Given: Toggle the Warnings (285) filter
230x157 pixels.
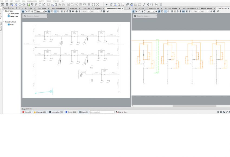Looking at the screenshot, I should (x=40, y=112).
